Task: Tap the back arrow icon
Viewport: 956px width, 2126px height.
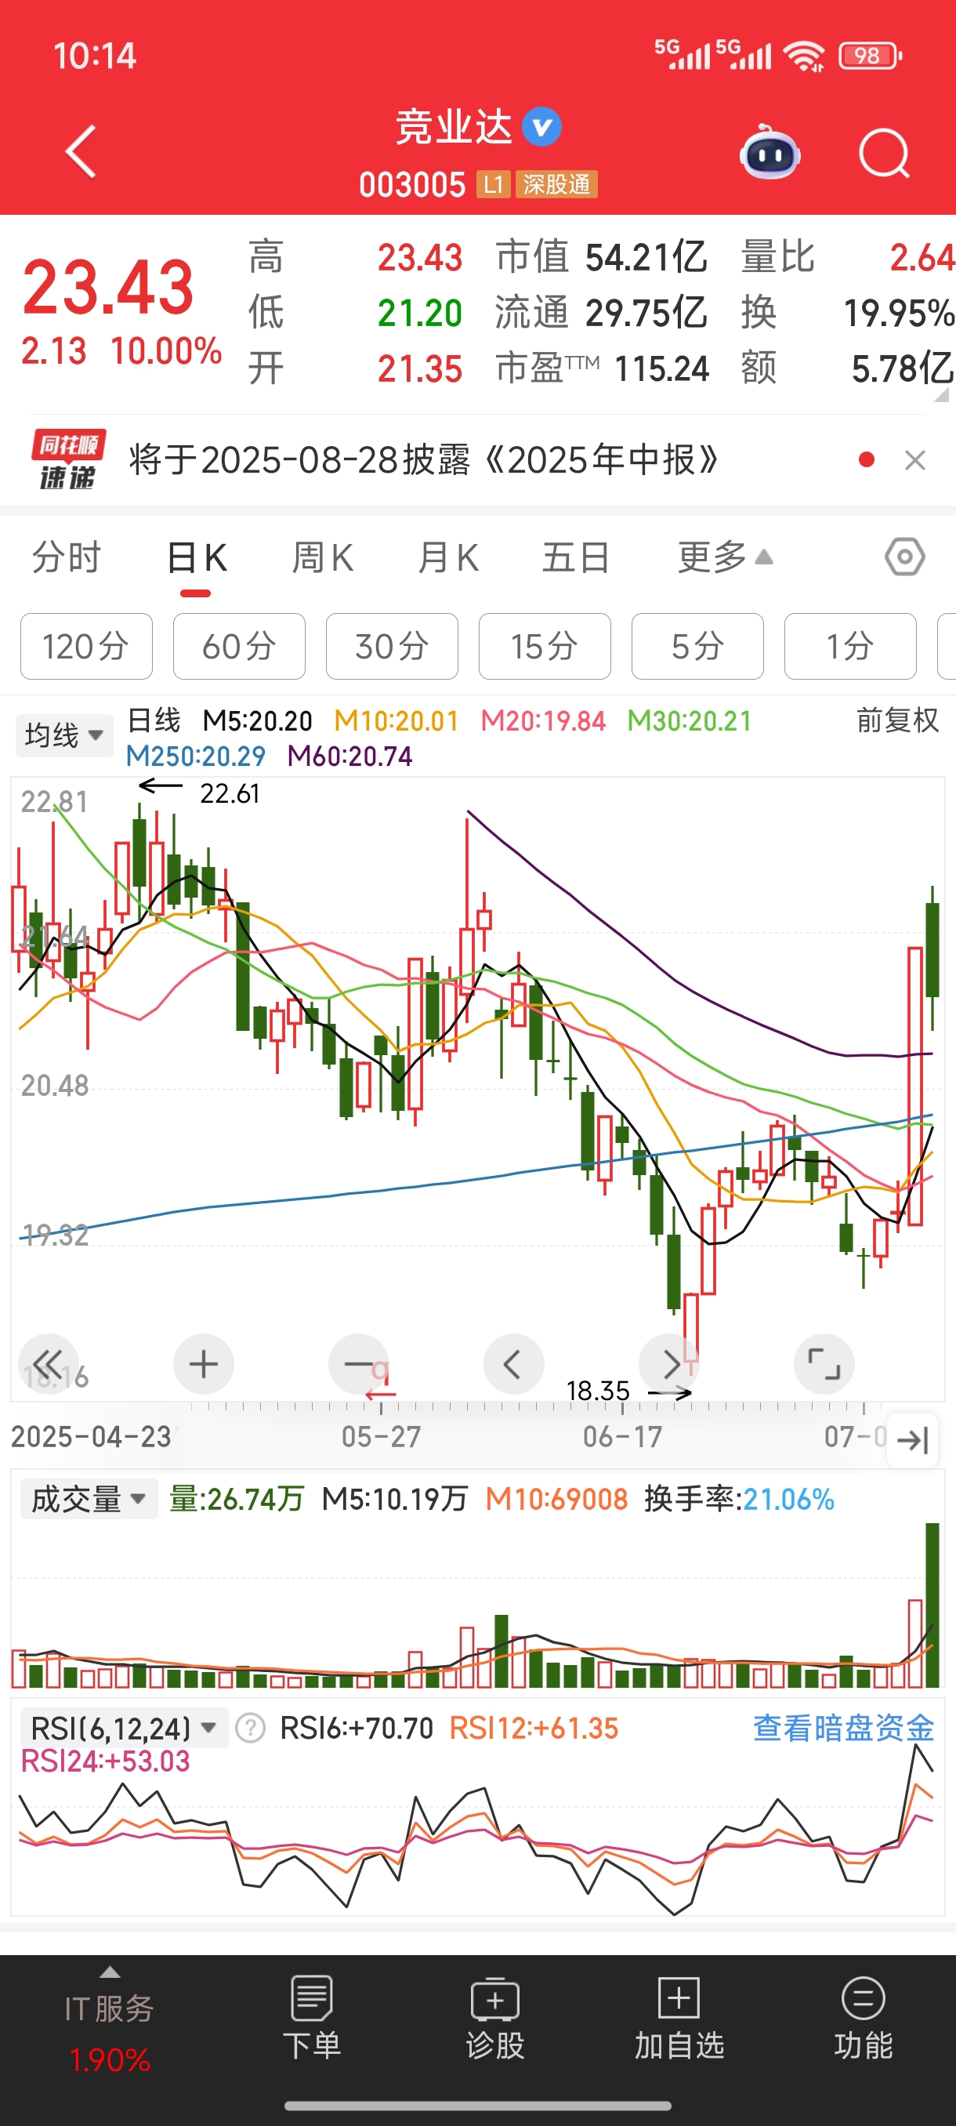Action: tap(81, 152)
